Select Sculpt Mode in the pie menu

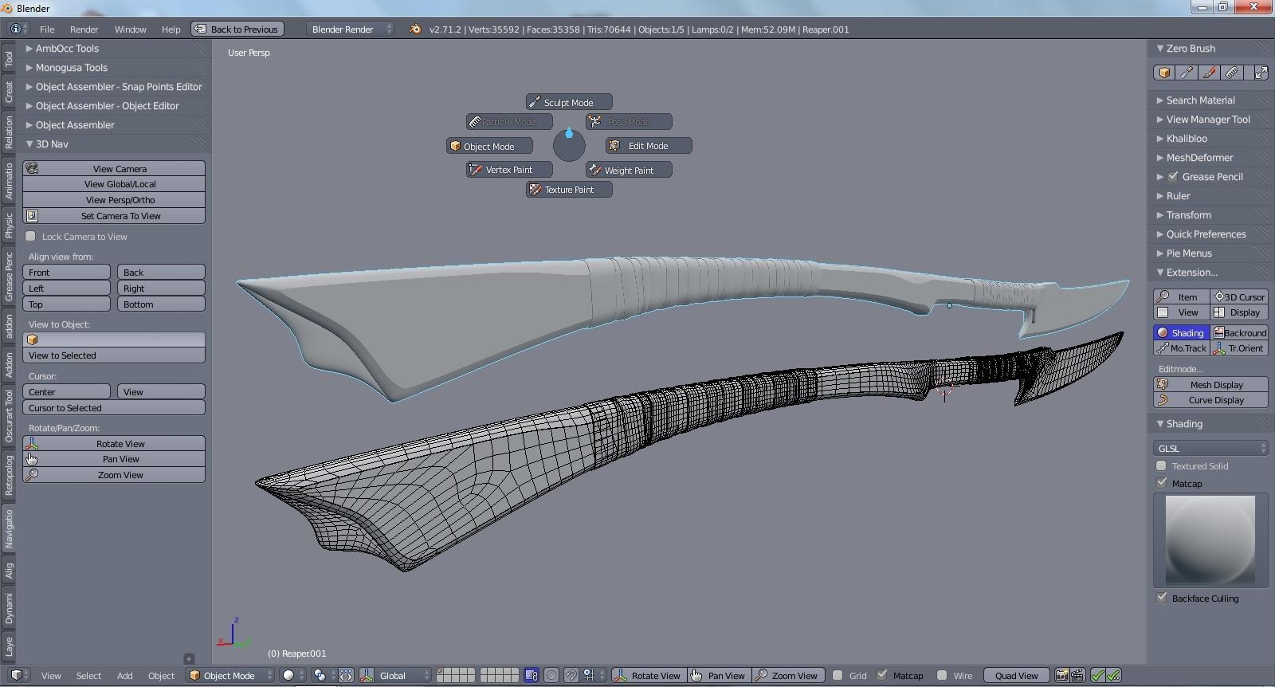click(x=569, y=102)
